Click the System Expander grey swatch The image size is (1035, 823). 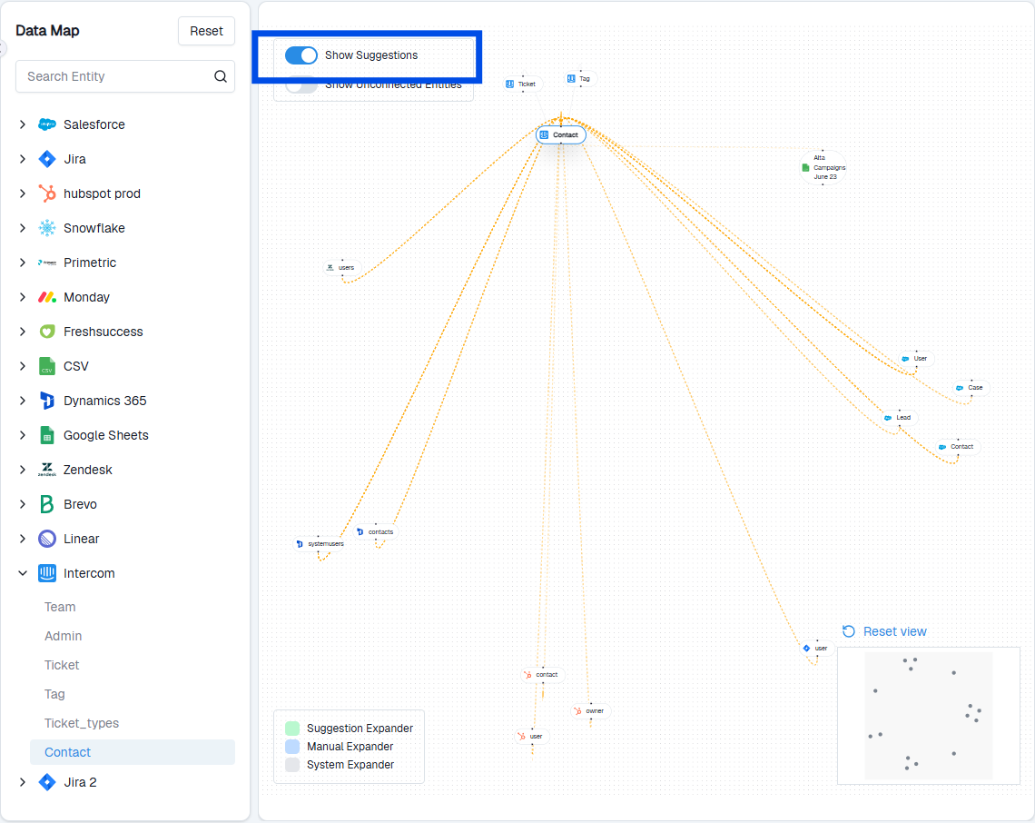(292, 765)
